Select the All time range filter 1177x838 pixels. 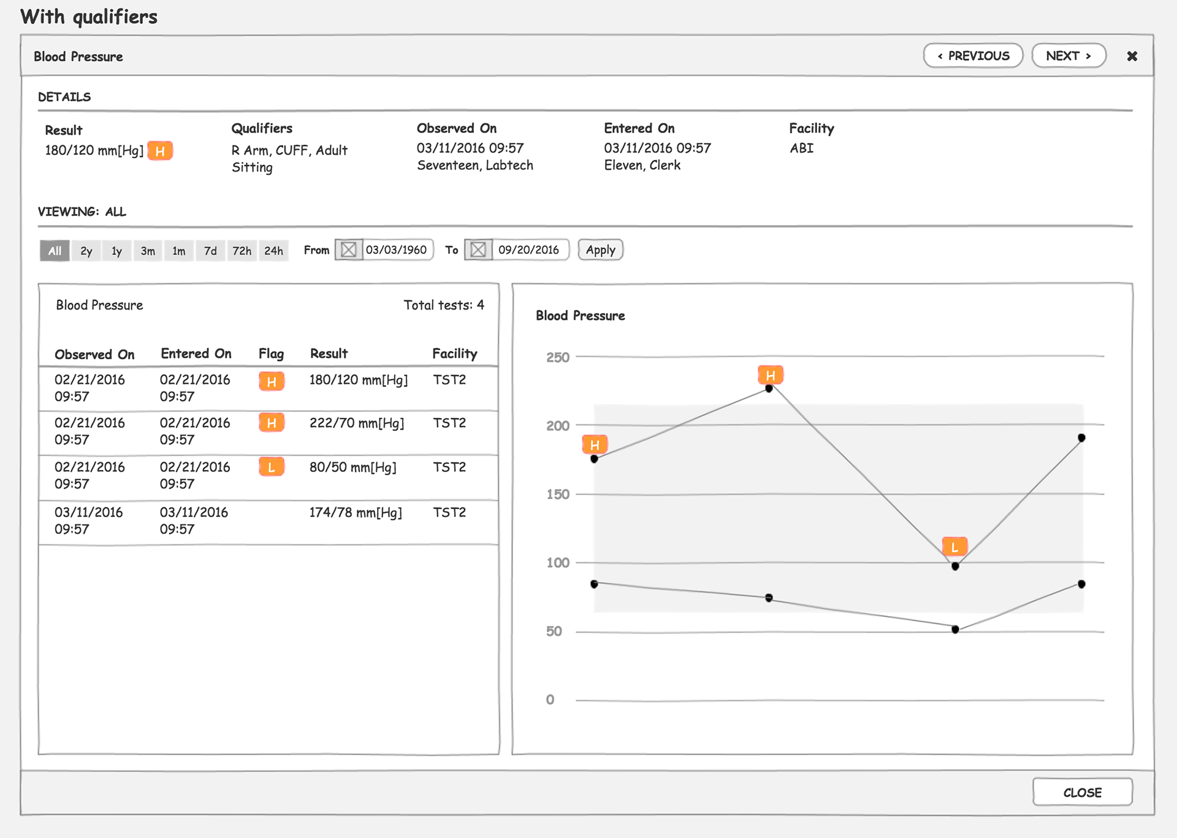(55, 251)
